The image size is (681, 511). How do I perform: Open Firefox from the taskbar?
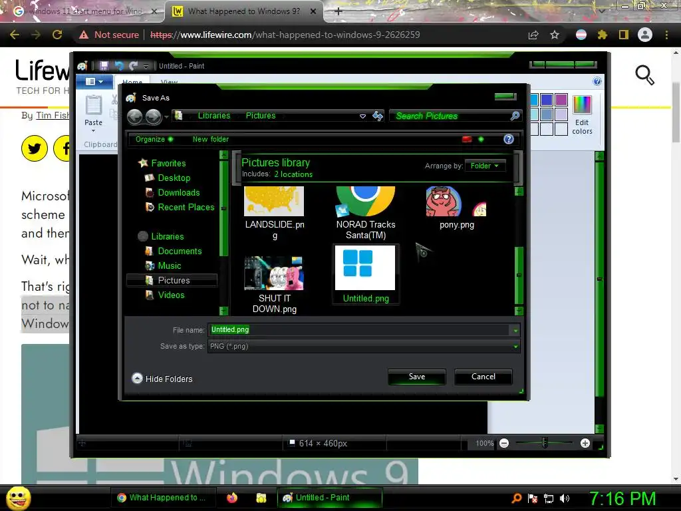[232, 498]
